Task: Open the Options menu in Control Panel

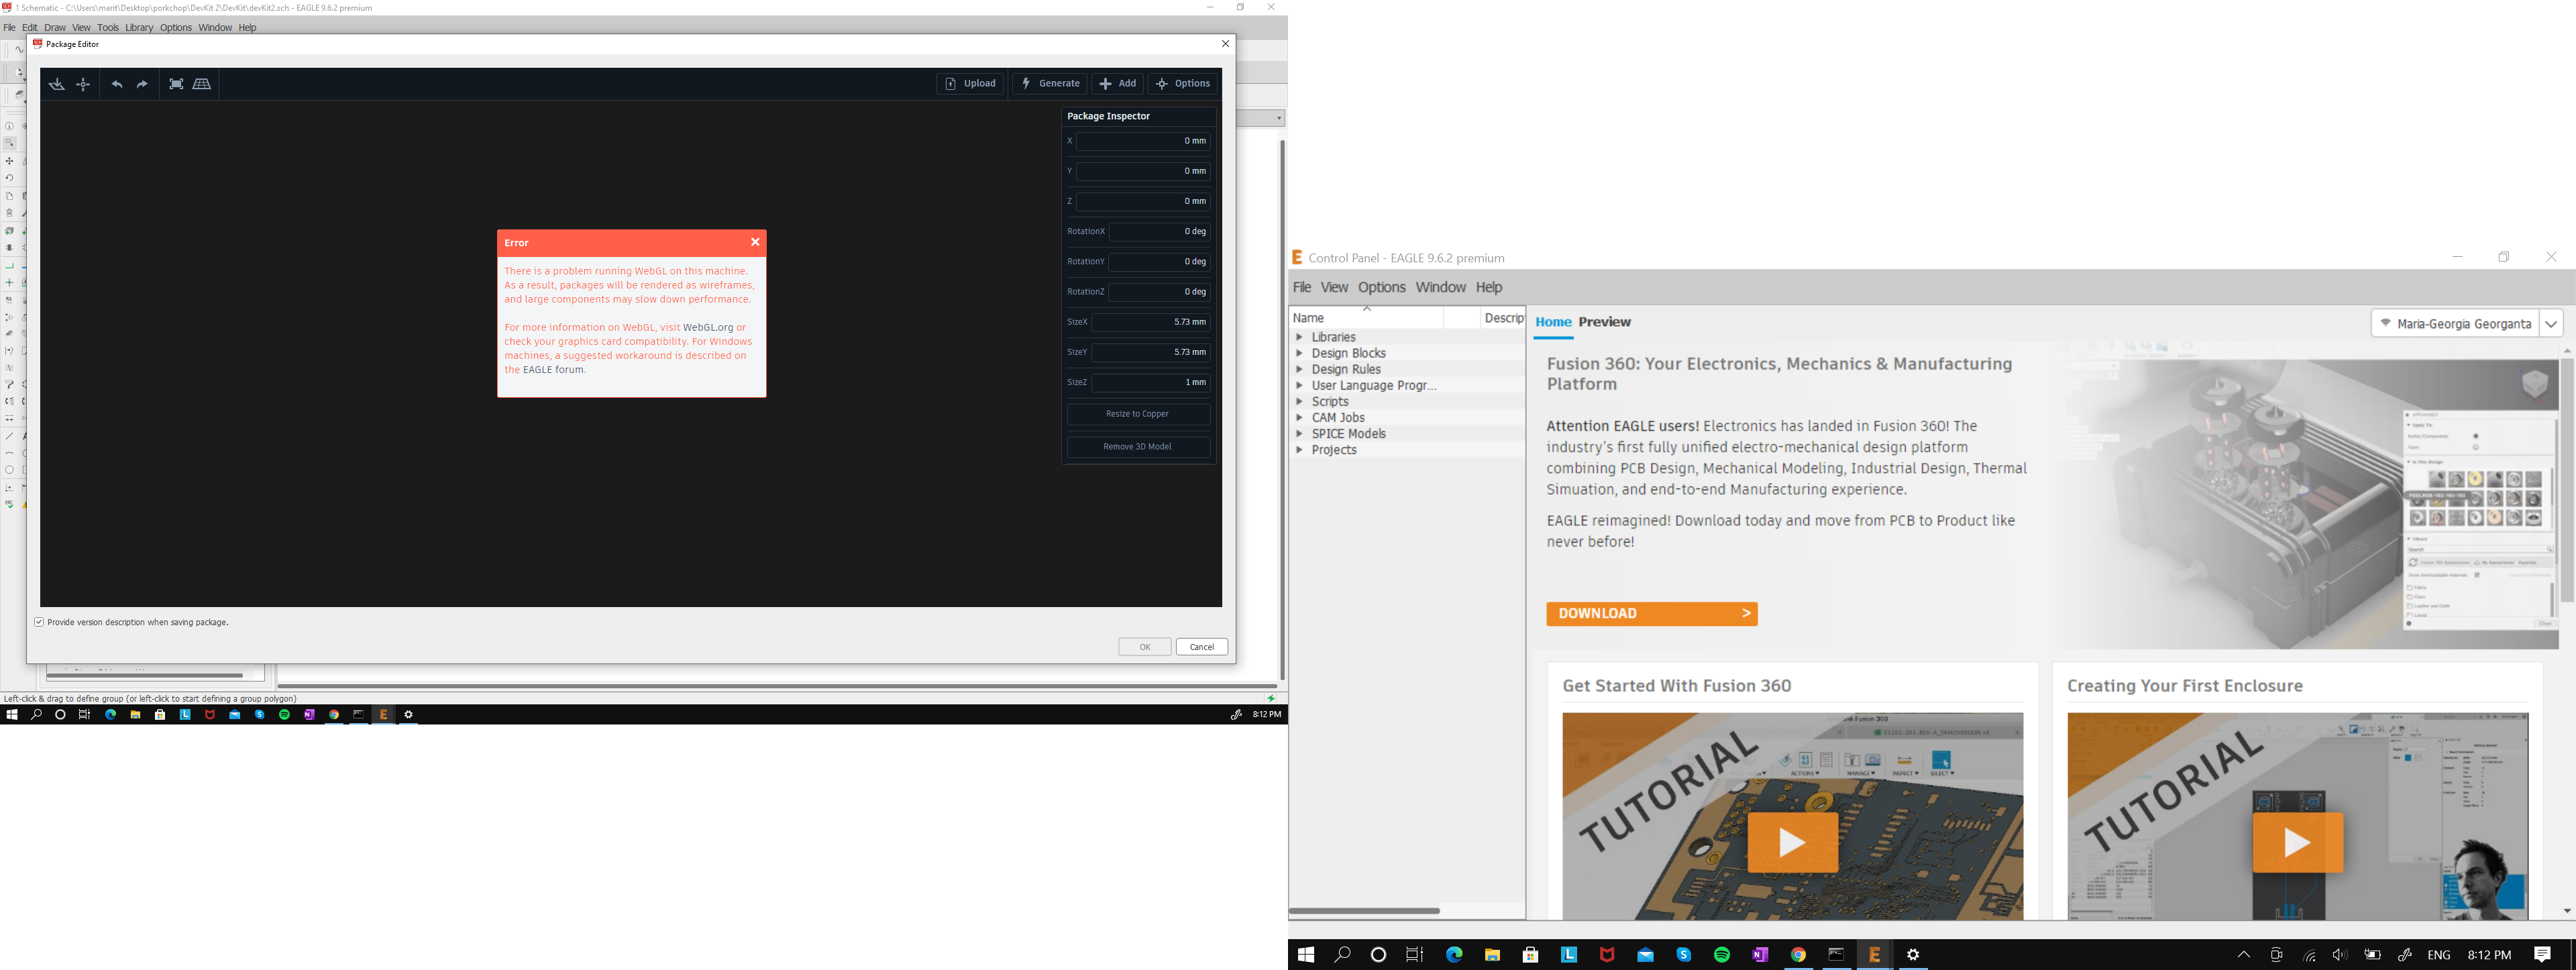Action: pyautogui.click(x=1382, y=287)
